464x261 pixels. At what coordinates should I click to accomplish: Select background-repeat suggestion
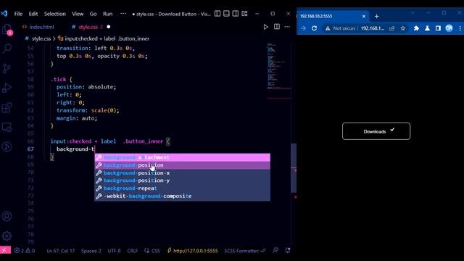[x=182, y=188]
